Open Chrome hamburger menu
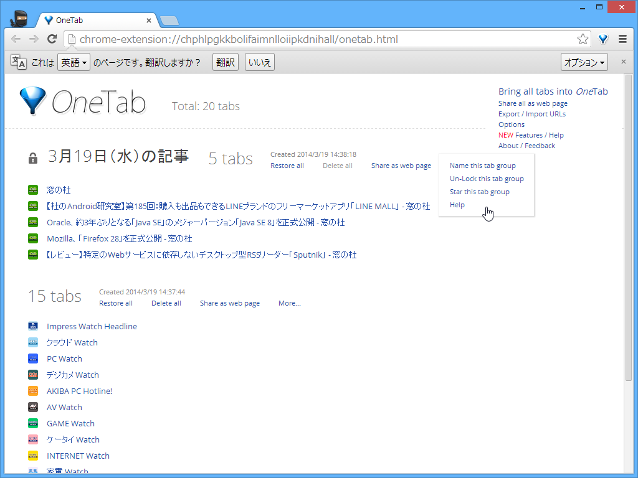This screenshot has width=638, height=478. pos(622,39)
